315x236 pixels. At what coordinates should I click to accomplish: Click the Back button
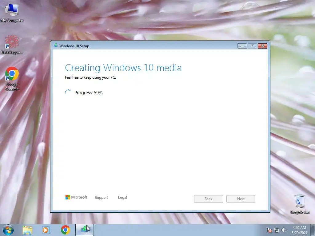click(x=208, y=199)
